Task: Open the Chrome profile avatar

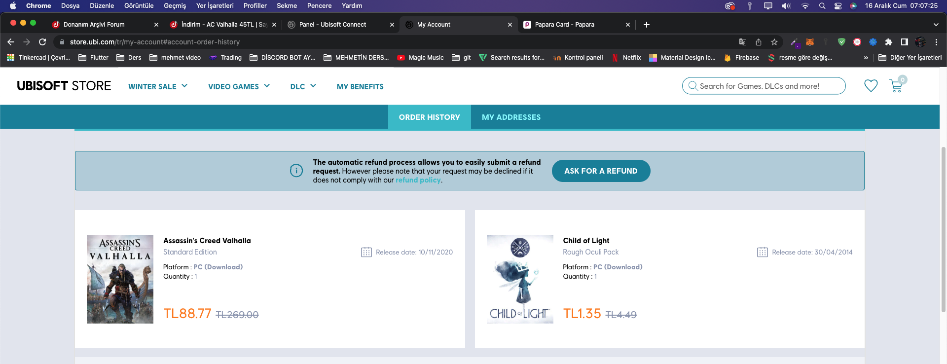Action: pyautogui.click(x=920, y=42)
